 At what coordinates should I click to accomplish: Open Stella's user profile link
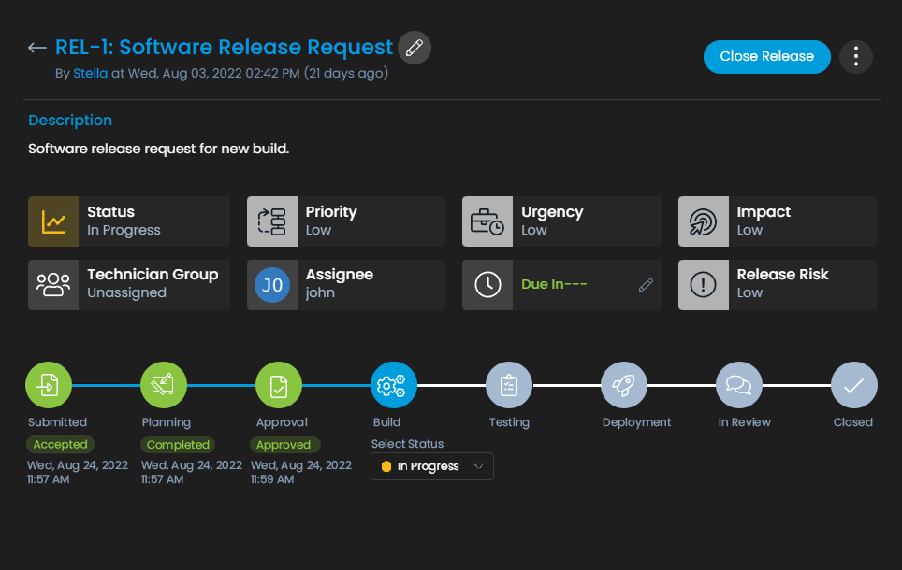90,73
